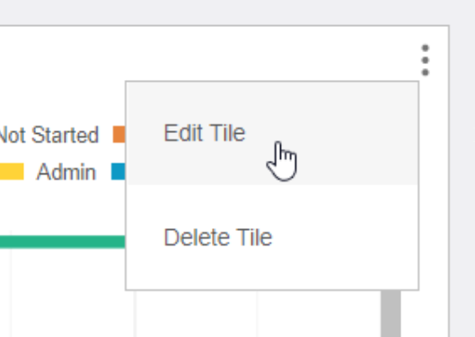475x337 pixels.
Task: Click the yellow legend swatch before Admin
Action: tap(12, 172)
